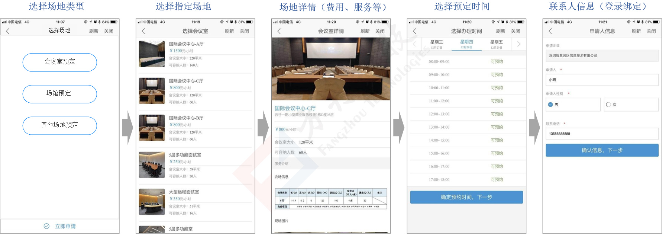Click the ¥350元/小时 price text
The image size is (669, 234).
click(x=180, y=199)
